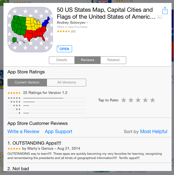The height and width of the screenshot is (175, 174).
Task: Open the 50 US States app icon
Action: (30, 30)
